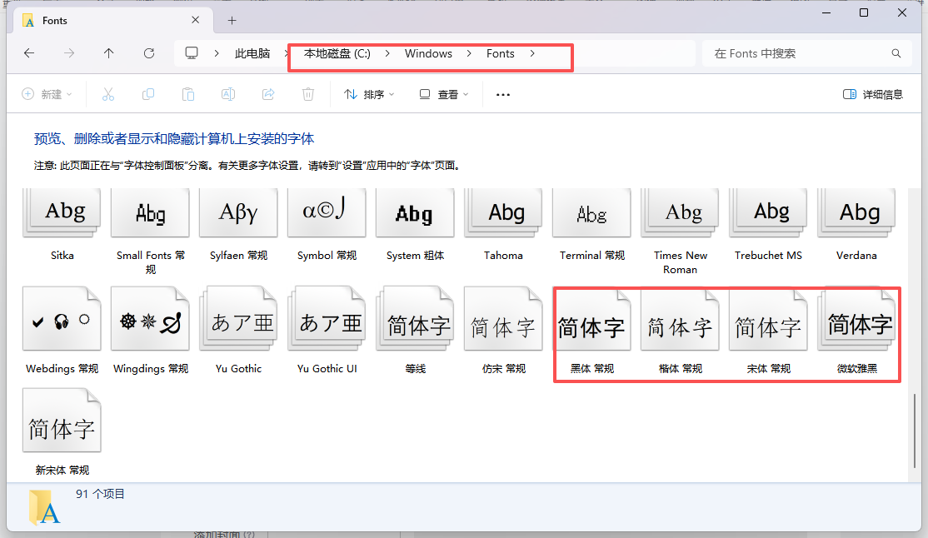Expand chevron after 本地磁盘 (C:)
The image size is (928, 538).
(387, 53)
